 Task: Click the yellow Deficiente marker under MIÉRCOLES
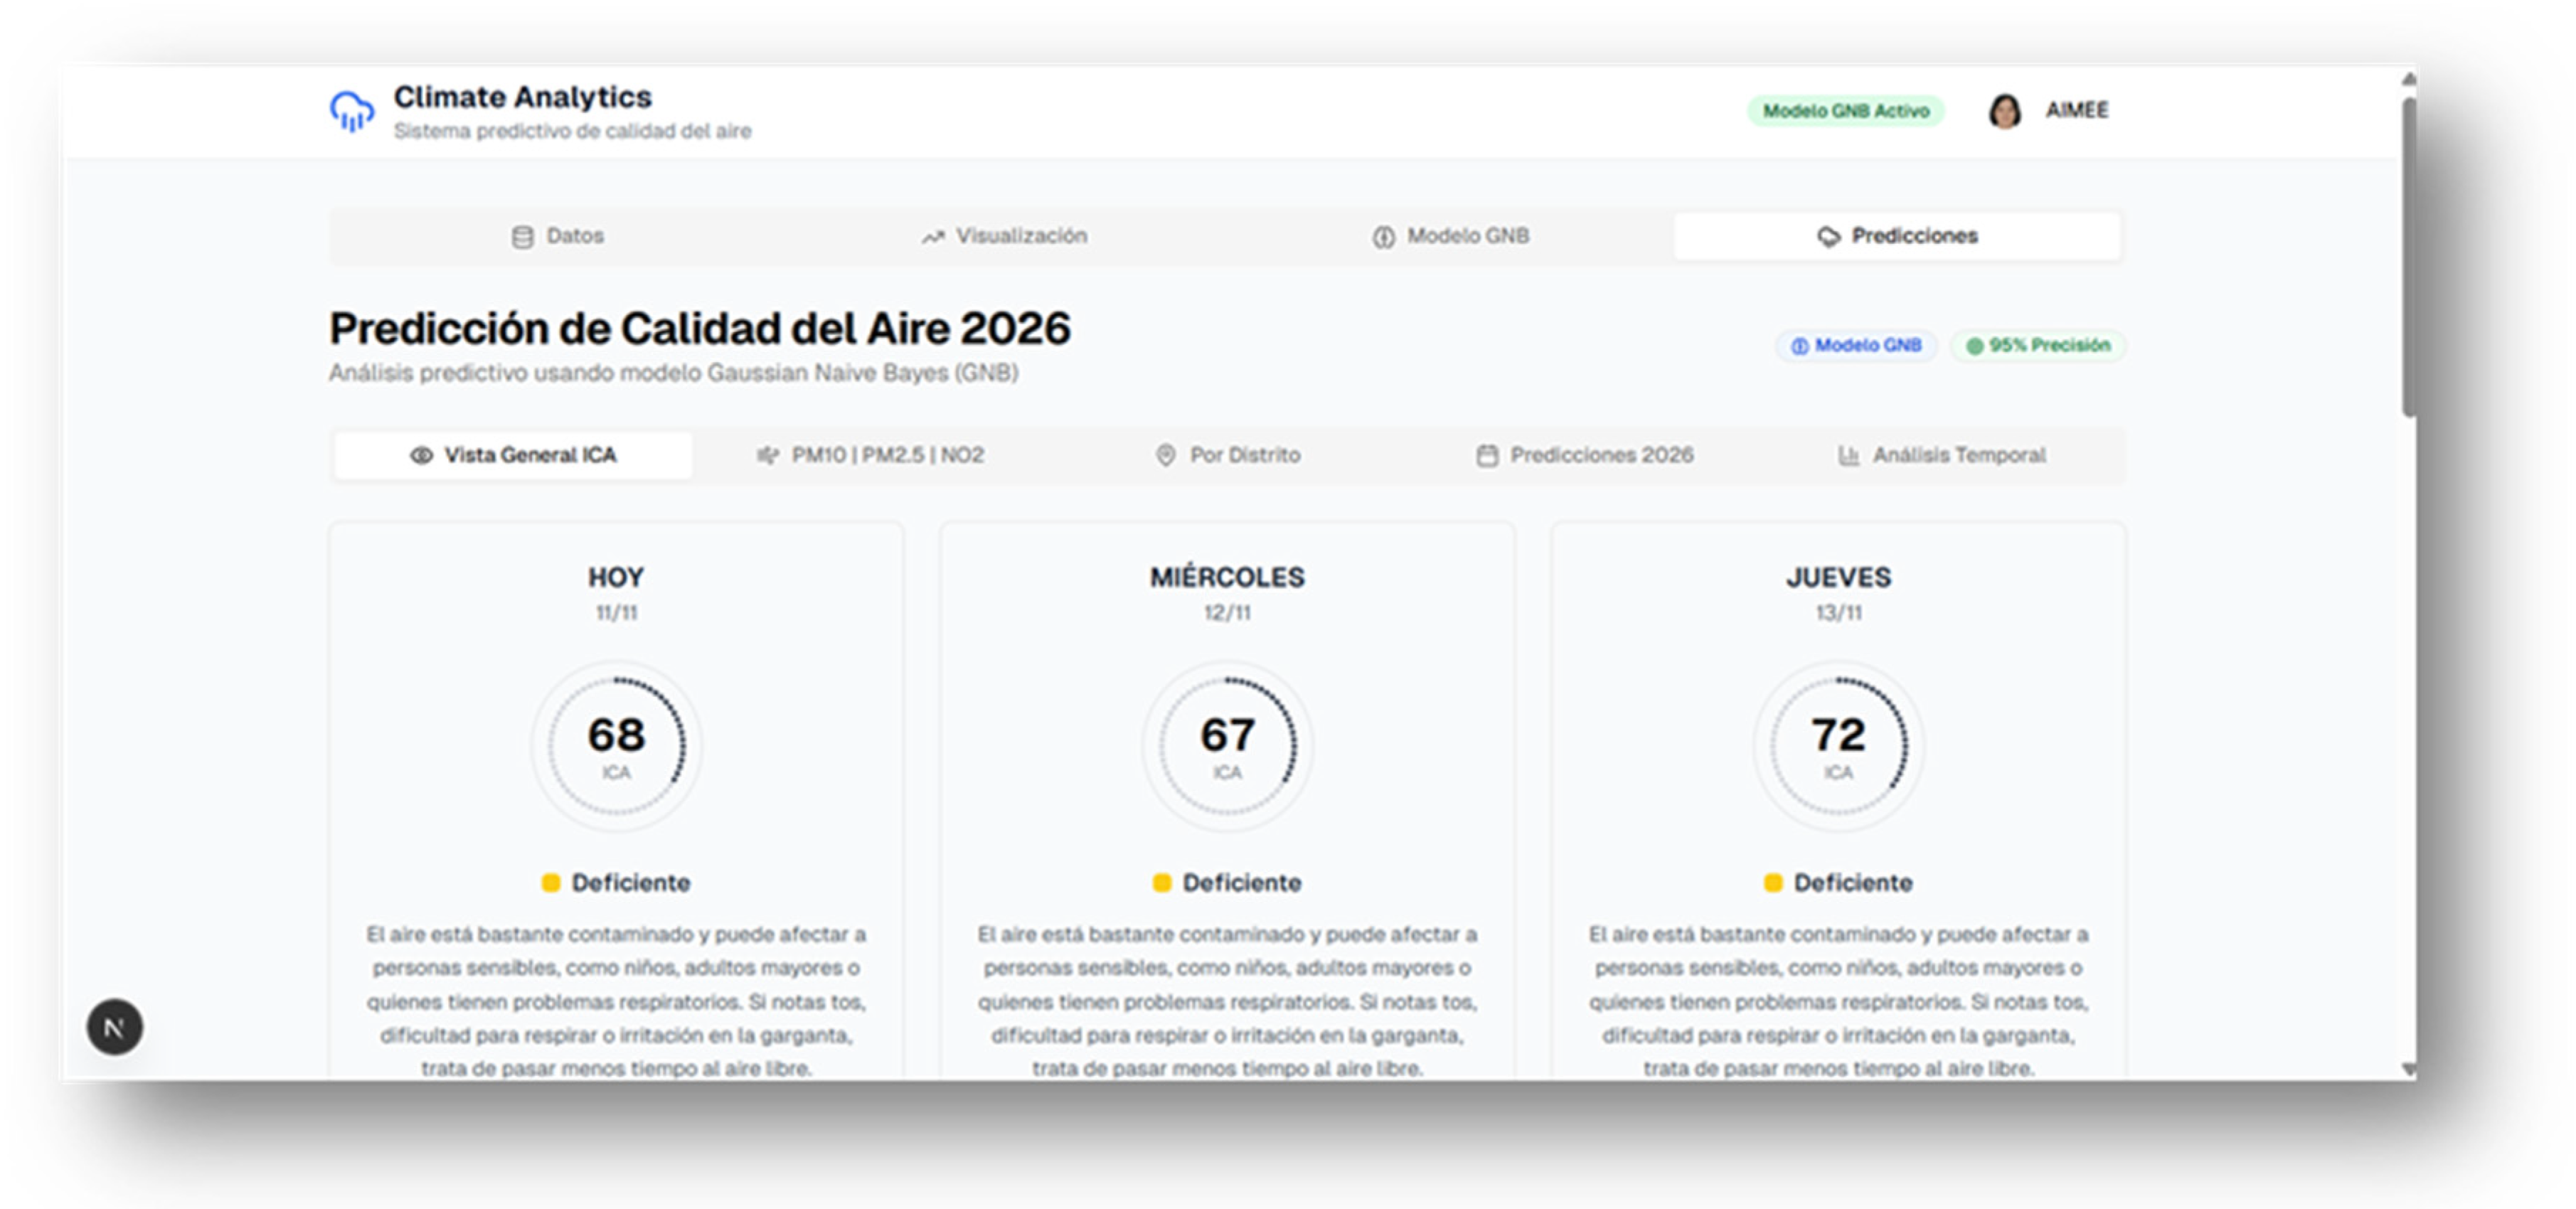pos(1162,883)
